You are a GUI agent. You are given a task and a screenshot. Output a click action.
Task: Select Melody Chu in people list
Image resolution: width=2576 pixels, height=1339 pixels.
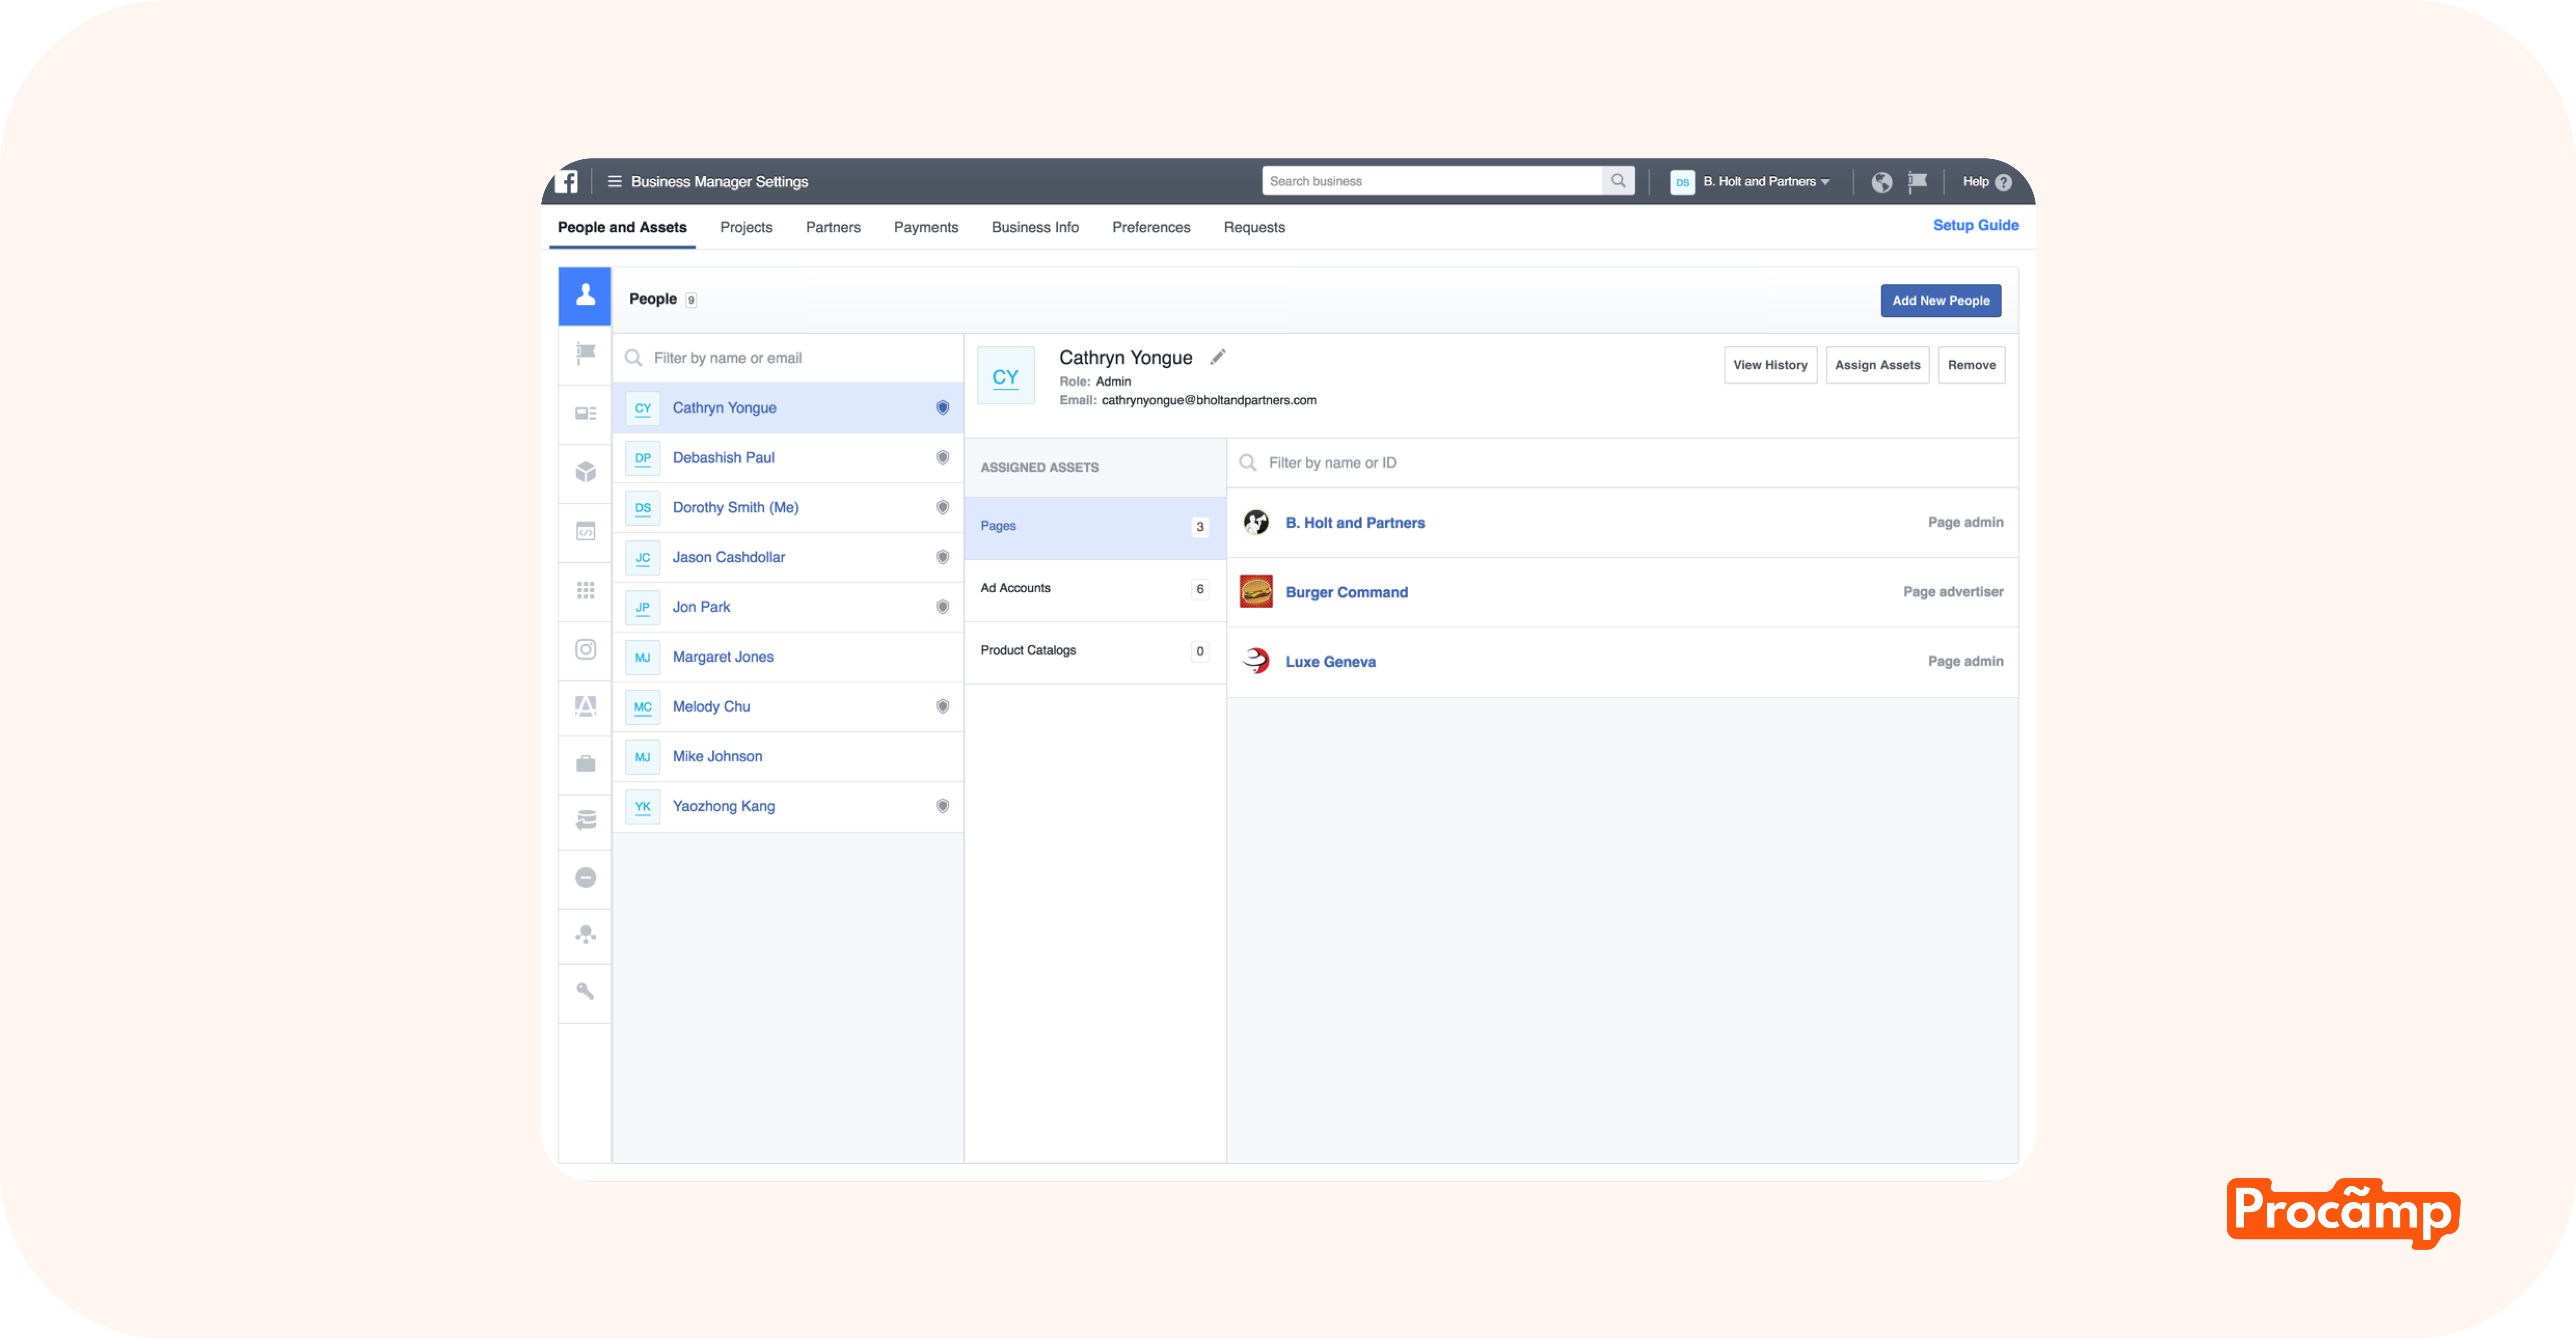[x=788, y=706]
